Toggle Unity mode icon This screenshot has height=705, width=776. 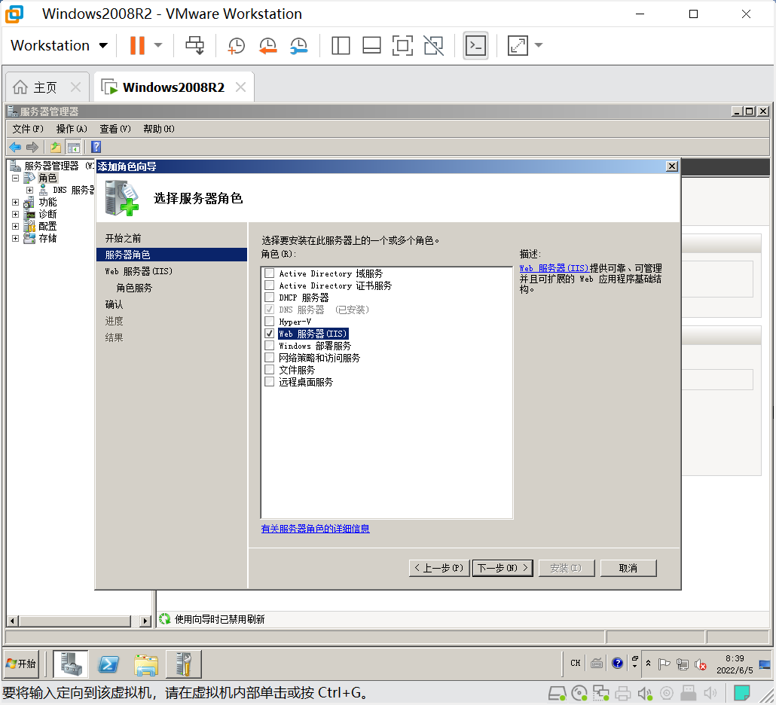(x=433, y=45)
